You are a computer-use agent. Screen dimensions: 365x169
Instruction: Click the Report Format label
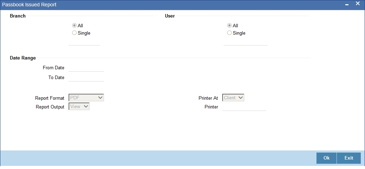pos(50,98)
